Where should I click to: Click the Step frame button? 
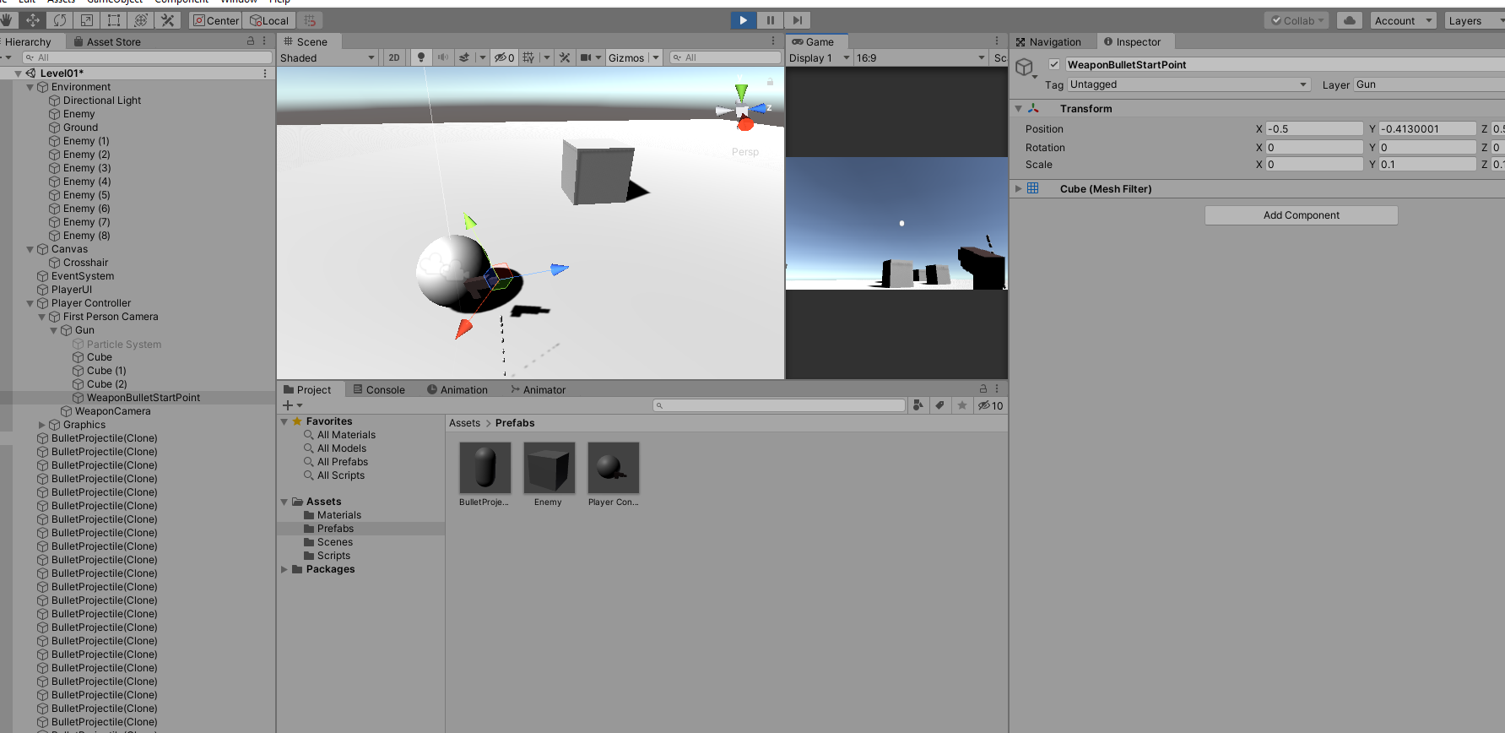pos(797,20)
